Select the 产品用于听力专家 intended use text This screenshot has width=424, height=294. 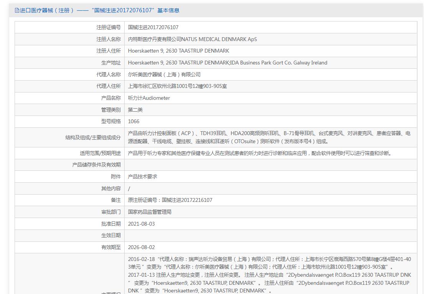(x=260, y=153)
